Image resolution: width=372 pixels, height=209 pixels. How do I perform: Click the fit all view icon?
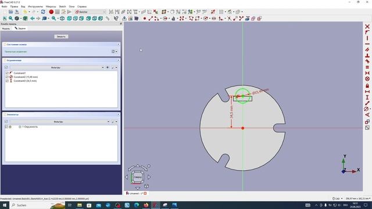(x=5, y=18)
